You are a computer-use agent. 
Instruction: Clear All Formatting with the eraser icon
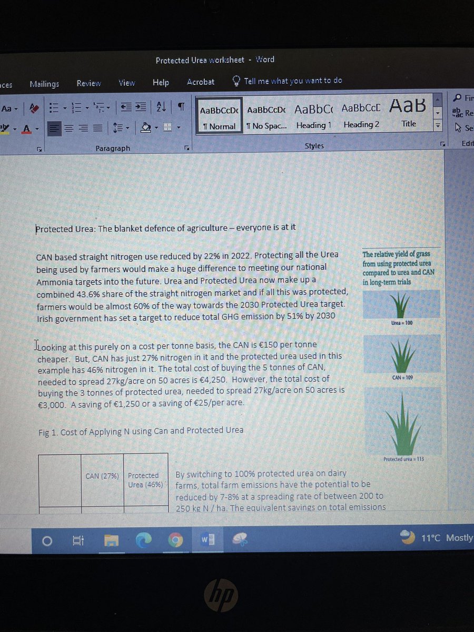click(34, 108)
